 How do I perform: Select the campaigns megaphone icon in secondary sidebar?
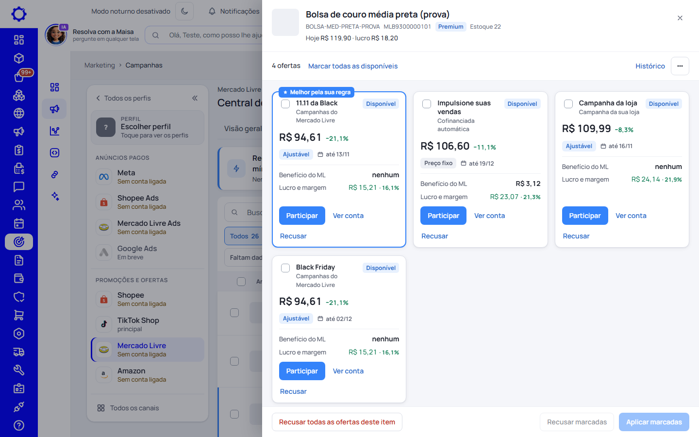pyautogui.click(x=54, y=109)
